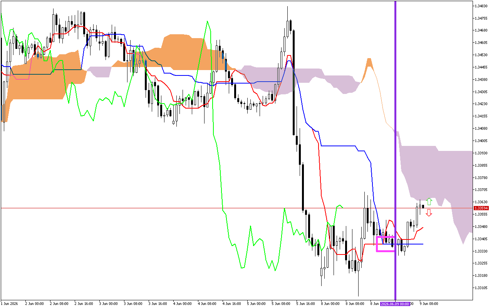The height and width of the screenshot is (308, 493).
Task: Click the 1.33405 price scale value
Action: (481, 239)
